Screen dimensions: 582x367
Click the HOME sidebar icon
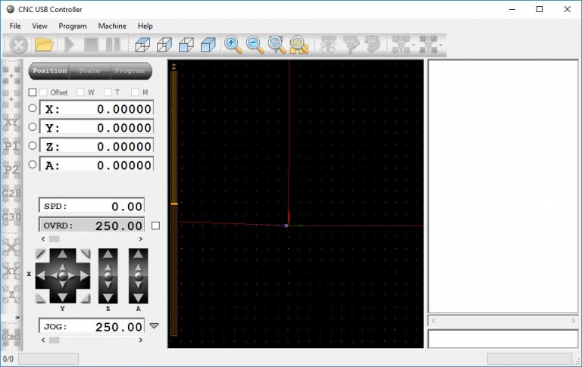(x=12, y=337)
